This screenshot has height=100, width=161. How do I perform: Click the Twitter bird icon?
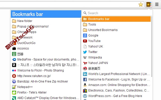[85, 52]
